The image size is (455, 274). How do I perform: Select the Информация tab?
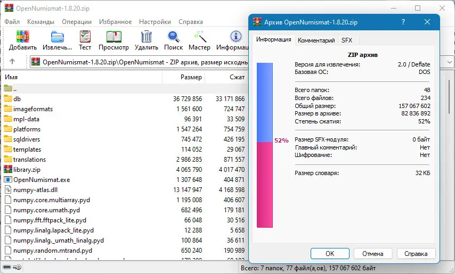tap(274, 39)
